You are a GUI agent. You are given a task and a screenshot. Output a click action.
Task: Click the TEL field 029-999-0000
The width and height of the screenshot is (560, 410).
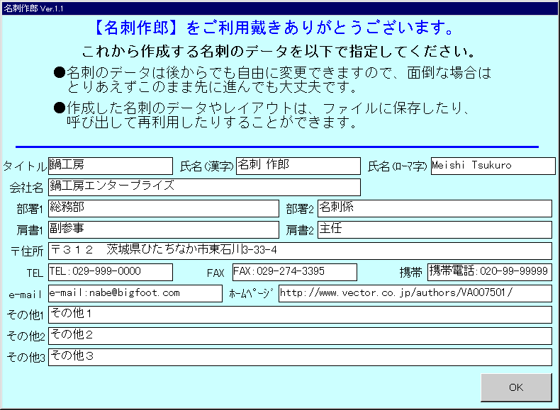pyautogui.click(x=111, y=272)
